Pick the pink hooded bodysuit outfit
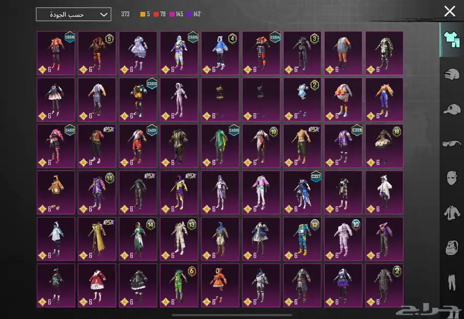This screenshot has width=464, height=319. [x=179, y=99]
